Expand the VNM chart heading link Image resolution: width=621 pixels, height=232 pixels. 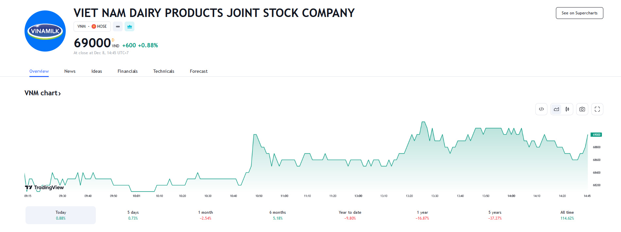pos(43,93)
